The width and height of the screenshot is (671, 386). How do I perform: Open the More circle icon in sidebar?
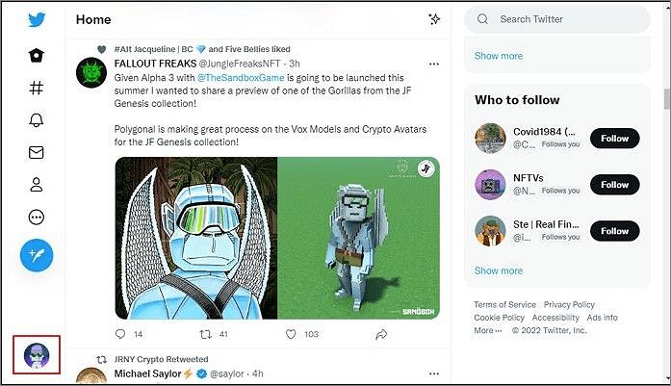tap(37, 218)
